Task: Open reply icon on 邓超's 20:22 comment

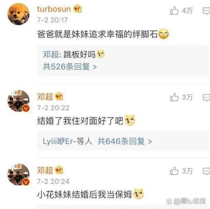Action: point(206,98)
